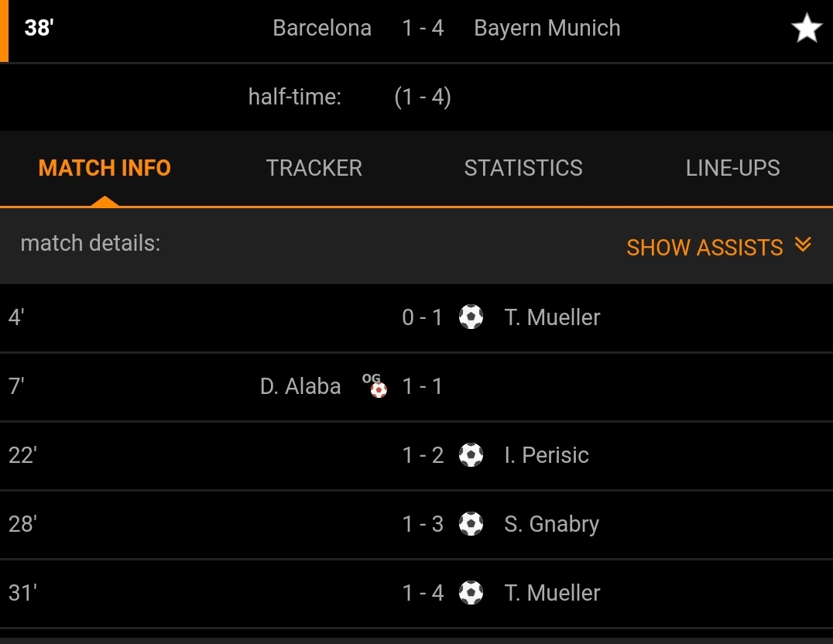
Task: Click the own goal icon next to D. Alaba
Action: (x=376, y=386)
